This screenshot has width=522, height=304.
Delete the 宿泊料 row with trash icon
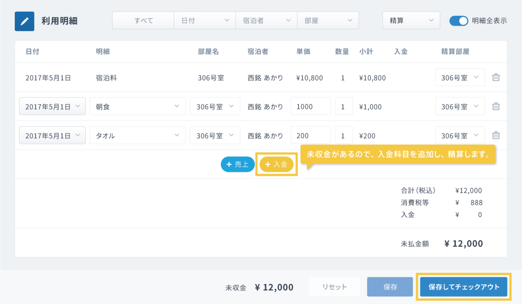tap(496, 77)
